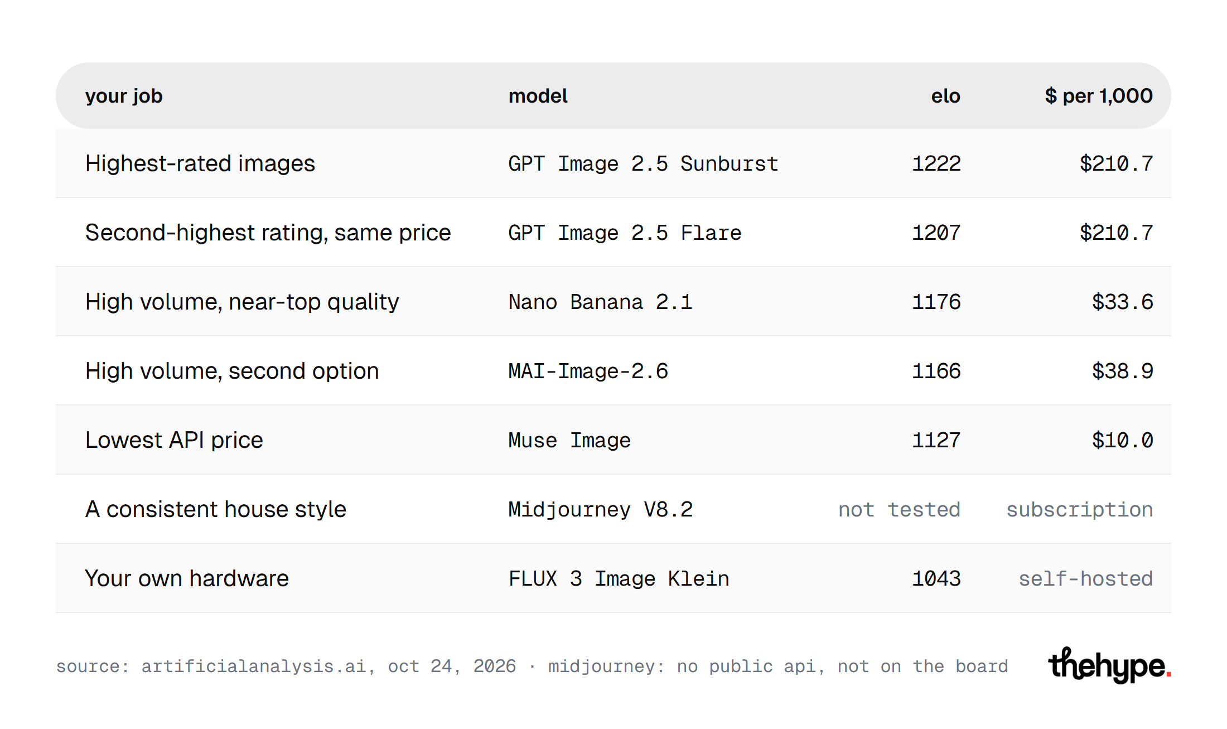Click the elo value 1207
1227x729 pixels.
click(x=936, y=233)
